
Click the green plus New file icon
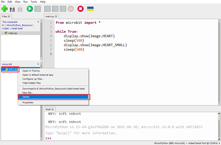point(4,9)
